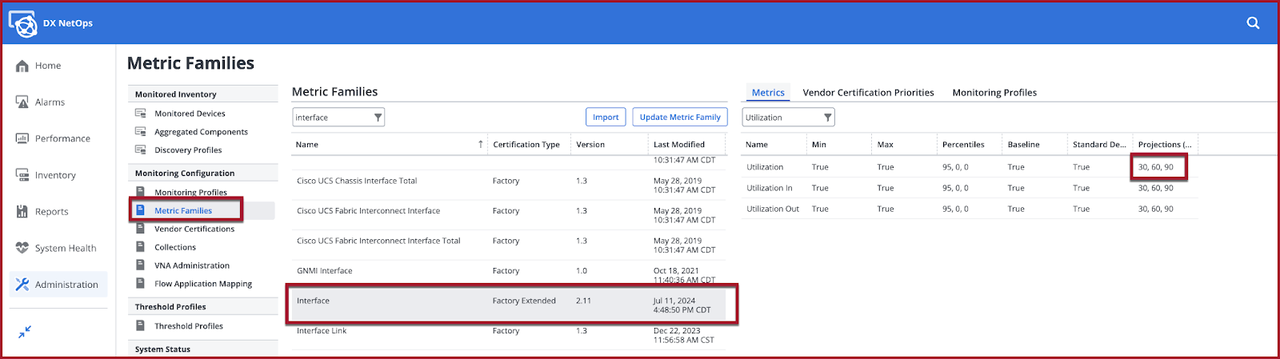The height and width of the screenshot is (359, 1280).
Task: Click the Metric Families document icon
Action: point(140,210)
